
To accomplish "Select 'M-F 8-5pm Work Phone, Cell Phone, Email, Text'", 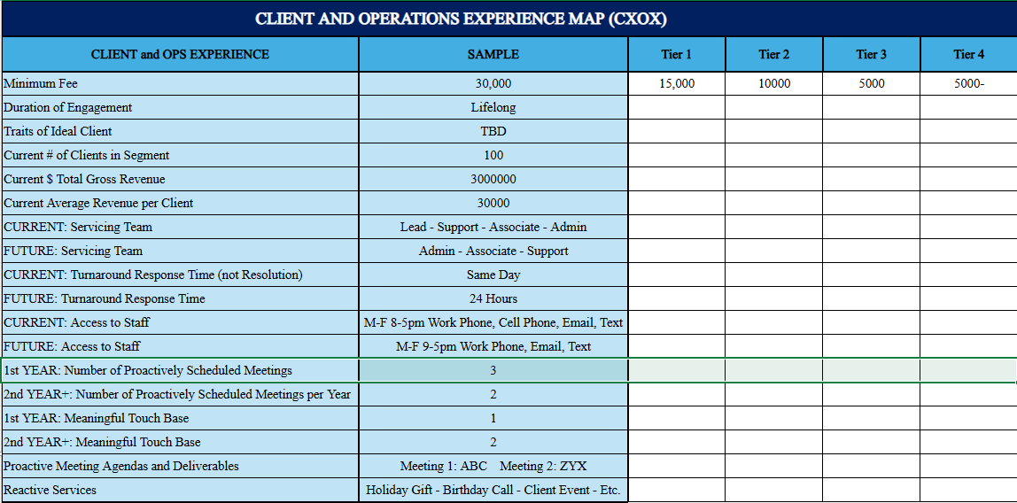I will pyautogui.click(x=493, y=323).
